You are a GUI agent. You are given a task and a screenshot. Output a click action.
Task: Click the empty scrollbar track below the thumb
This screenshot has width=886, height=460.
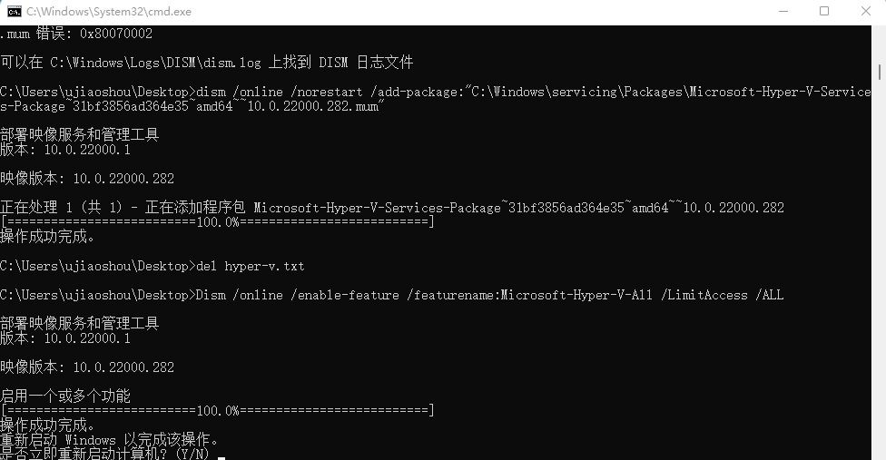[x=879, y=272]
